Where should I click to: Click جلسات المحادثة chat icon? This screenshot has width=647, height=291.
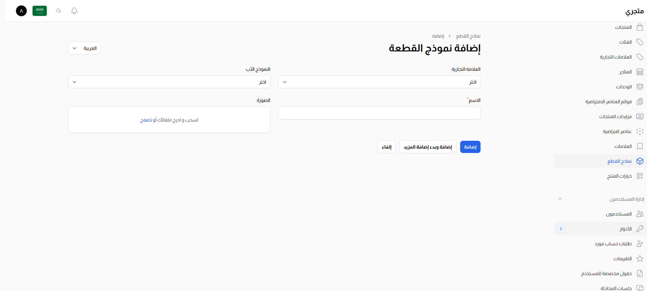coord(640,288)
